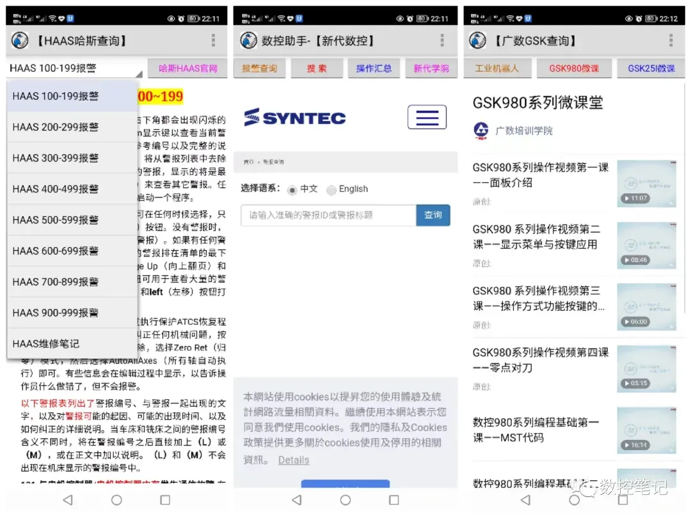Click the SYNTEC breadcrumb path

coord(264,162)
